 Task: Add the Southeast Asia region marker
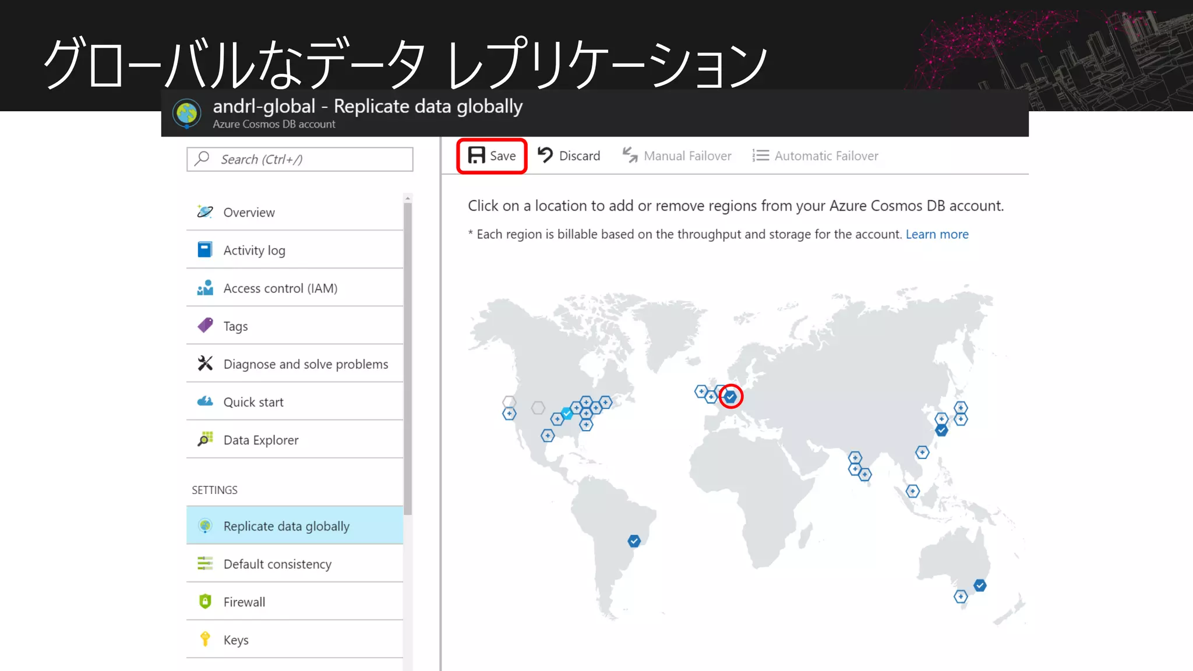click(913, 491)
